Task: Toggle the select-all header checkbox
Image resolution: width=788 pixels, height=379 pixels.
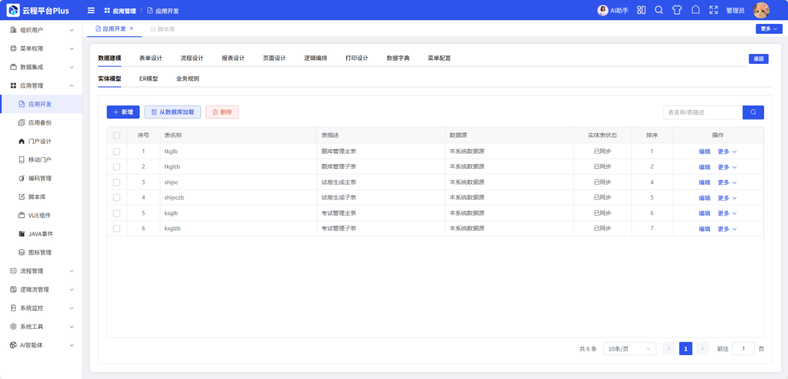Action: [x=117, y=135]
